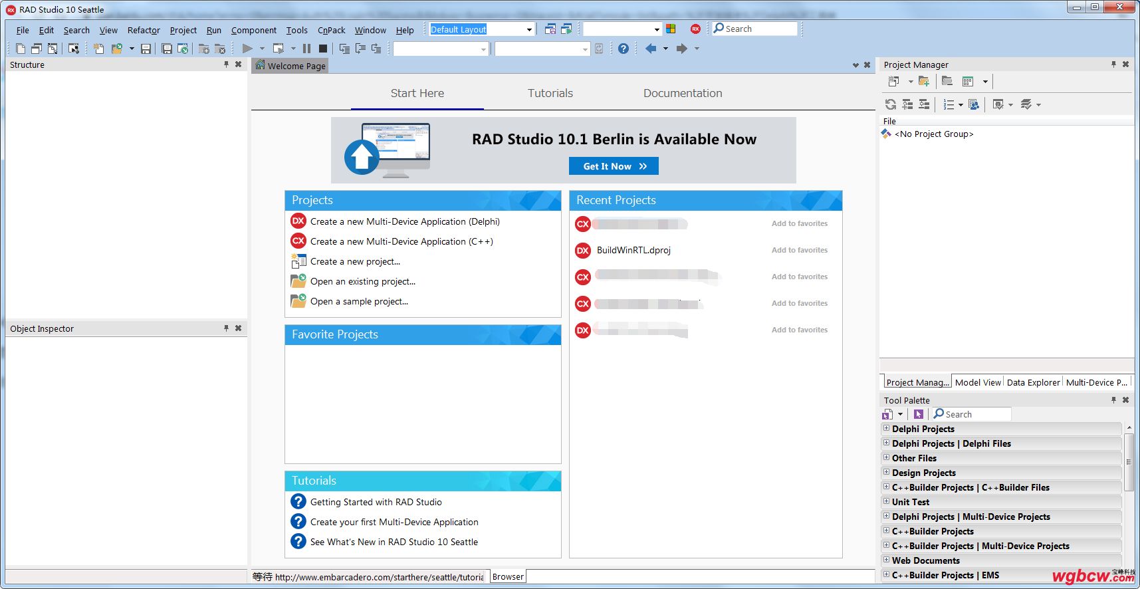Viewport: 1140px width, 589px height.
Task: Click the main toolbar Search input field
Action: [x=754, y=29]
